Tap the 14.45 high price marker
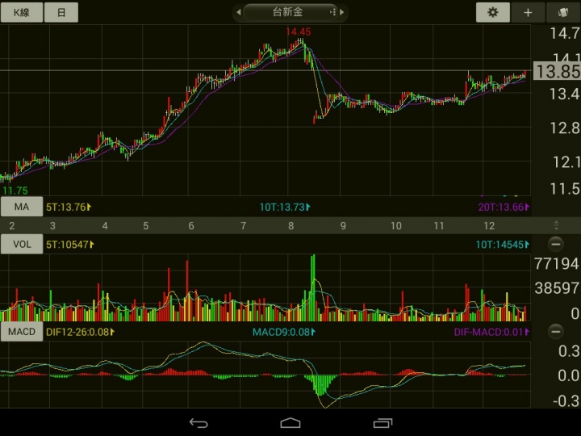This screenshot has height=436, width=581. [x=299, y=31]
